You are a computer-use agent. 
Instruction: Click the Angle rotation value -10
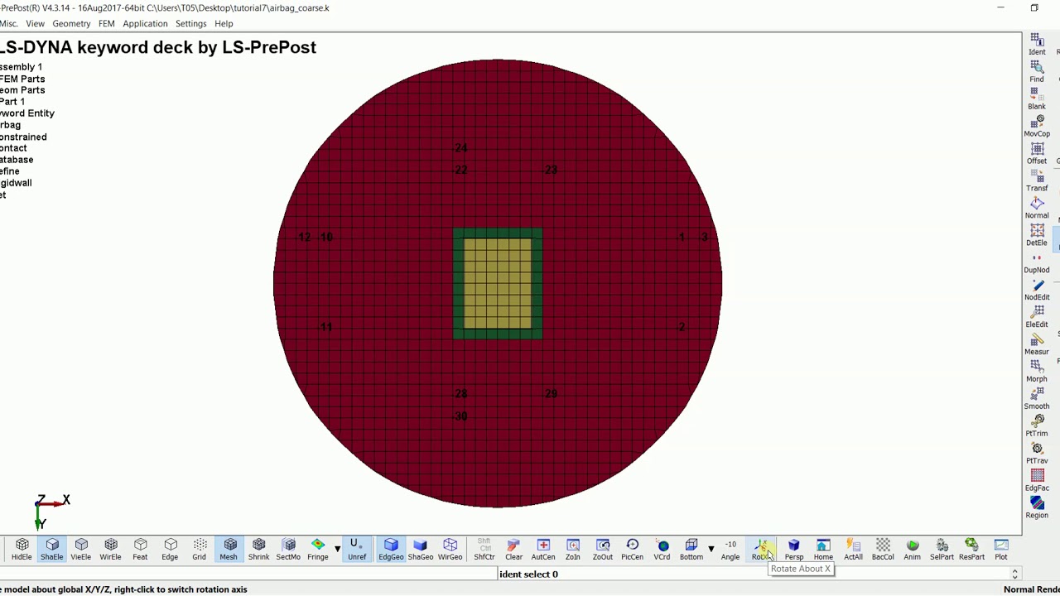click(x=730, y=549)
